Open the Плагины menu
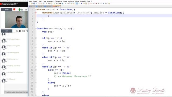172x97 pixels. (83, 1)
